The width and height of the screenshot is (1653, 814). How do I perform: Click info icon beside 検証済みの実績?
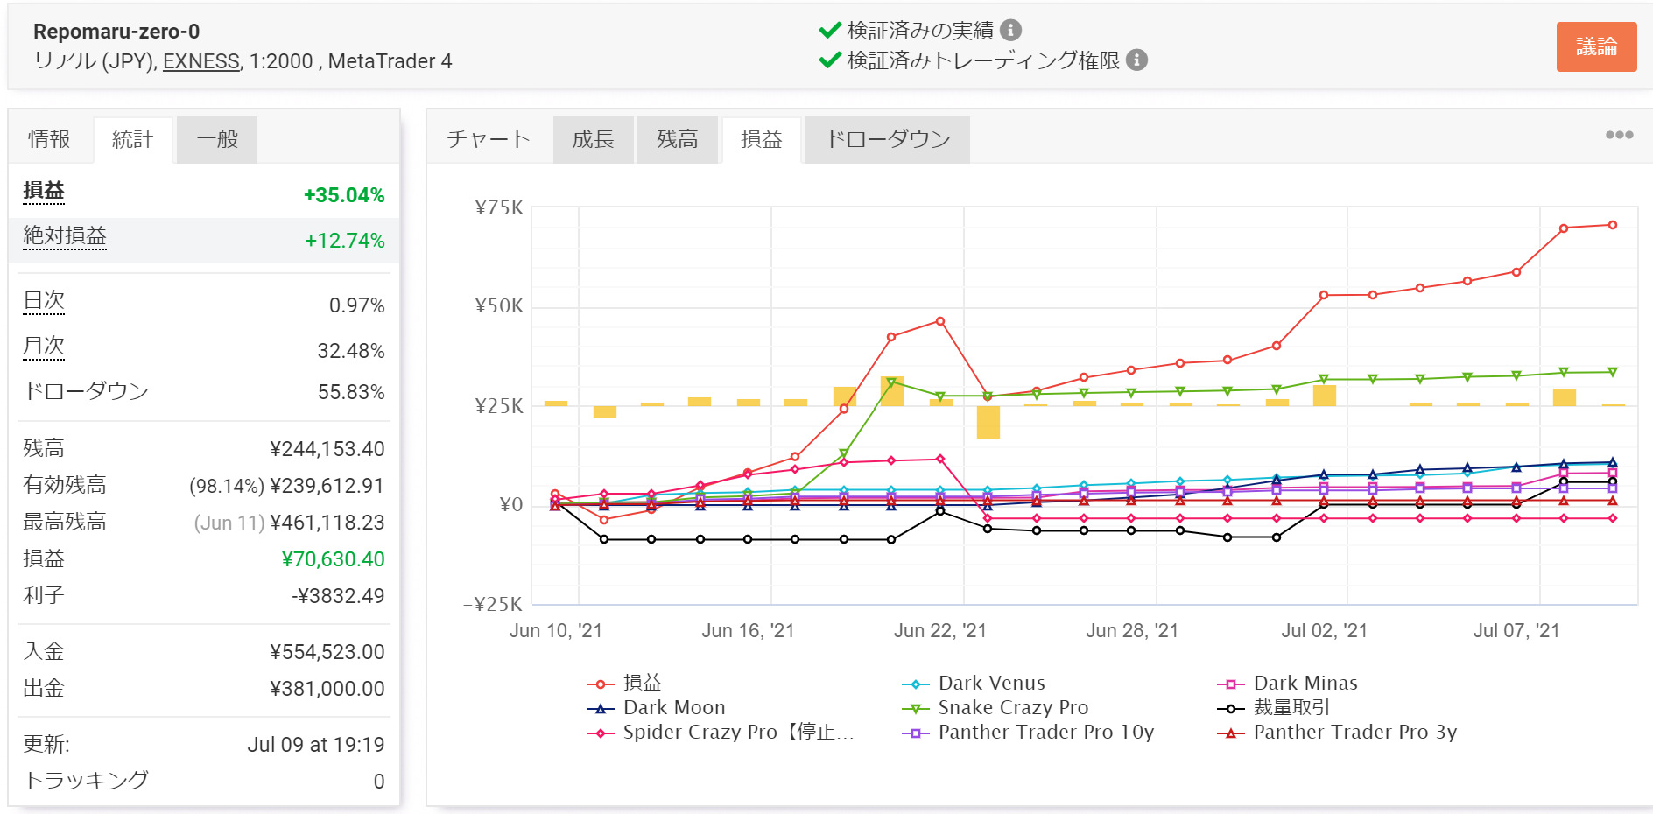pos(1010,31)
